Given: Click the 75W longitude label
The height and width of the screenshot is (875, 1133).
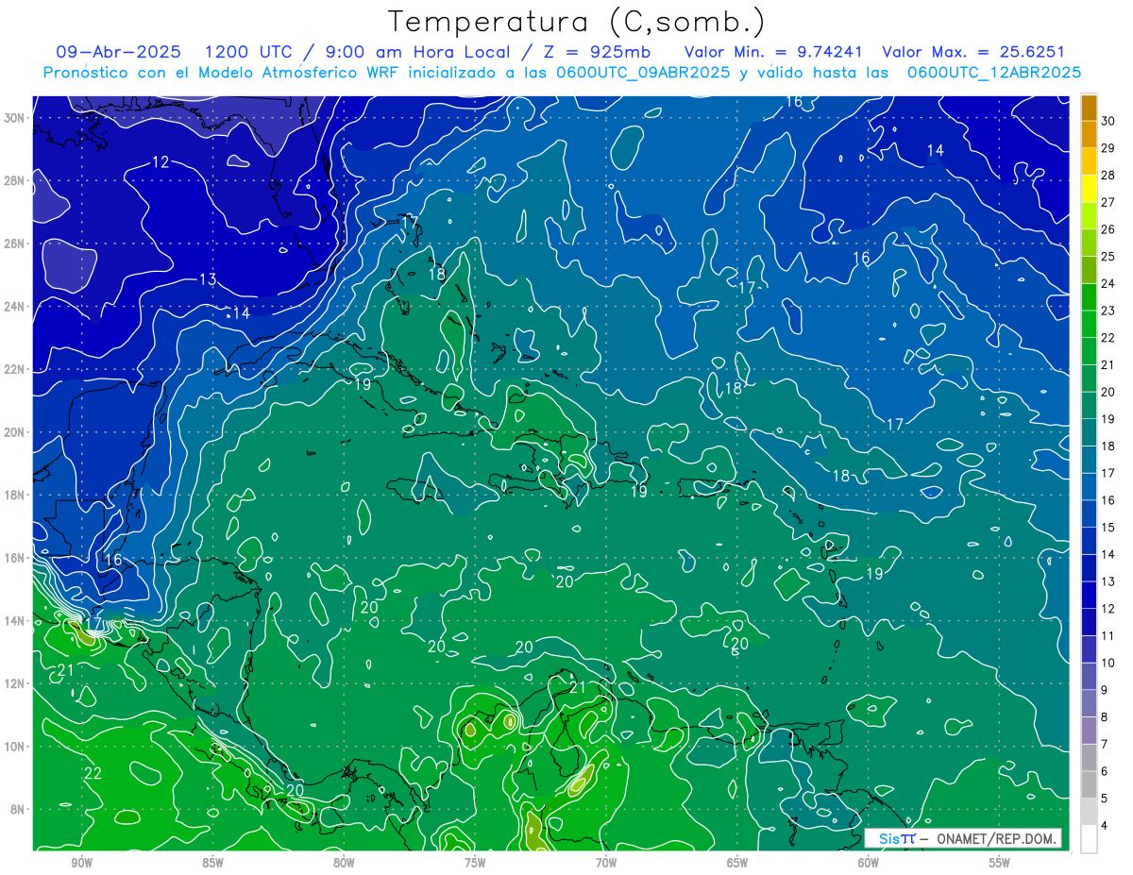Looking at the screenshot, I should pos(475,863).
